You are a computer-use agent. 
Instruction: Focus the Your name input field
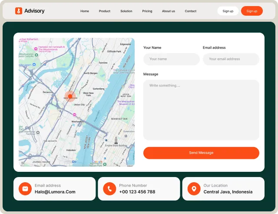(172, 59)
